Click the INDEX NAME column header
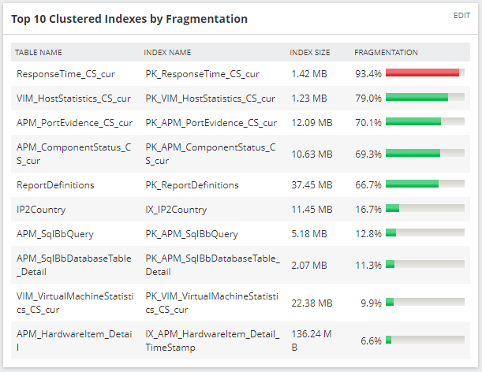The width and height of the screenshot is (482, 372). [x=167, y=53]
